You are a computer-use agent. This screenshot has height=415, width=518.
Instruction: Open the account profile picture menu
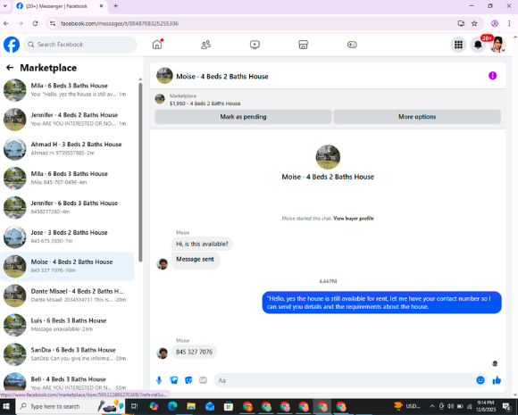point(497,45)
